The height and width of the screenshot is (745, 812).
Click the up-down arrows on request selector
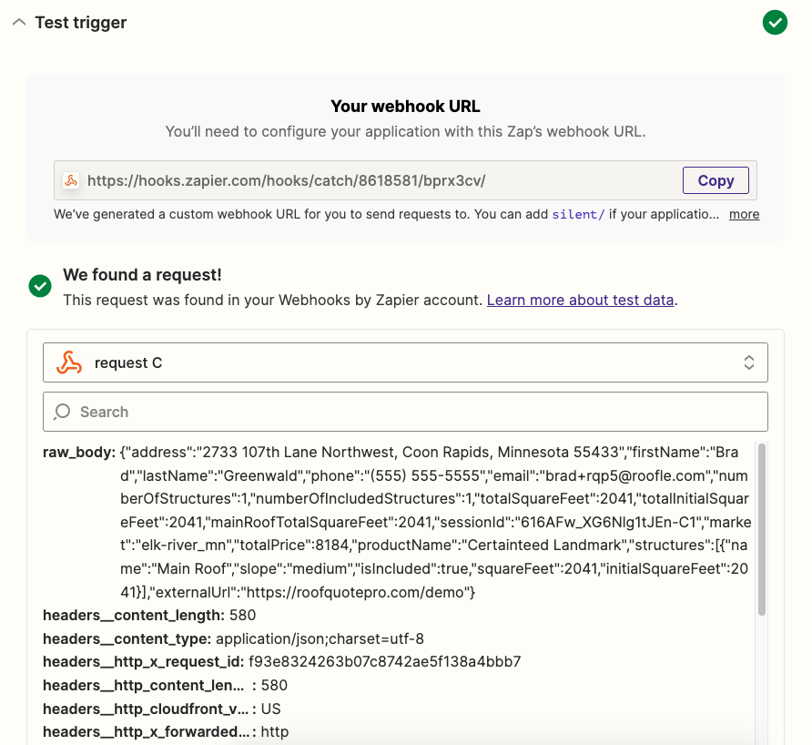tap(748, 362)
